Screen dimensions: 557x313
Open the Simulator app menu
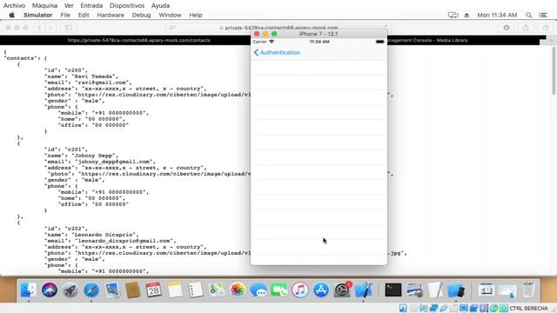pos(37,15)
